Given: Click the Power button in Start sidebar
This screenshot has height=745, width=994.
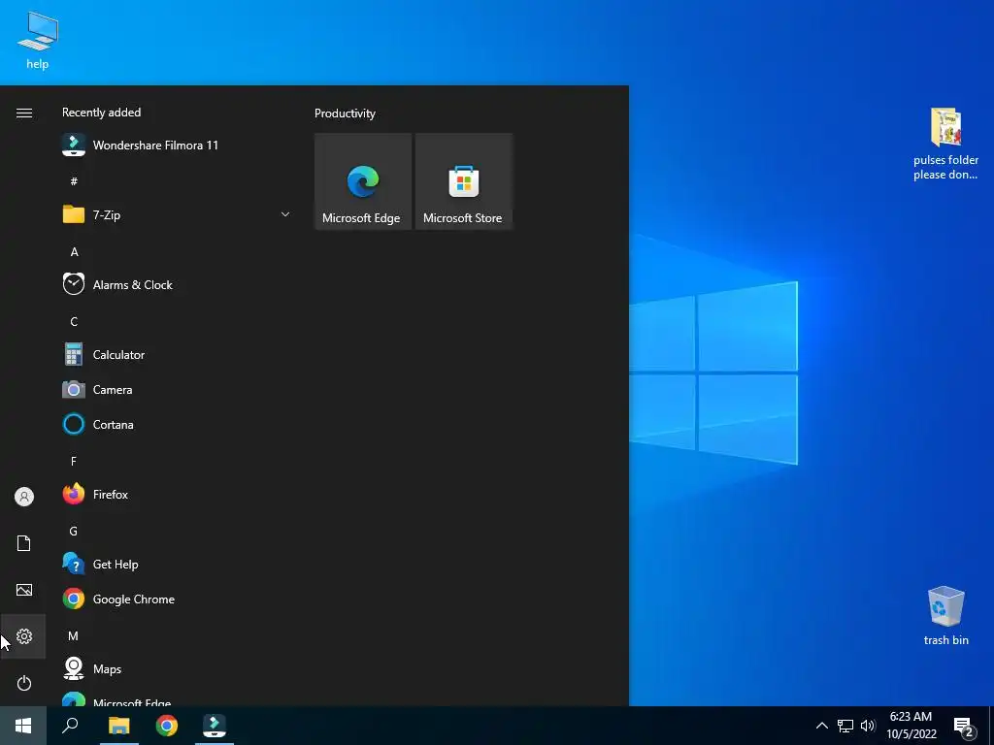Looking at the screenshot, I should coord(24,683).
